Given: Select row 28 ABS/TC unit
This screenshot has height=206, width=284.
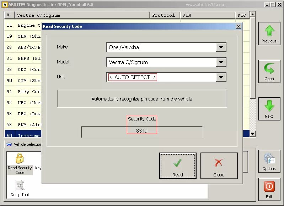Looking at the screenshot, I should coord(23,47).
